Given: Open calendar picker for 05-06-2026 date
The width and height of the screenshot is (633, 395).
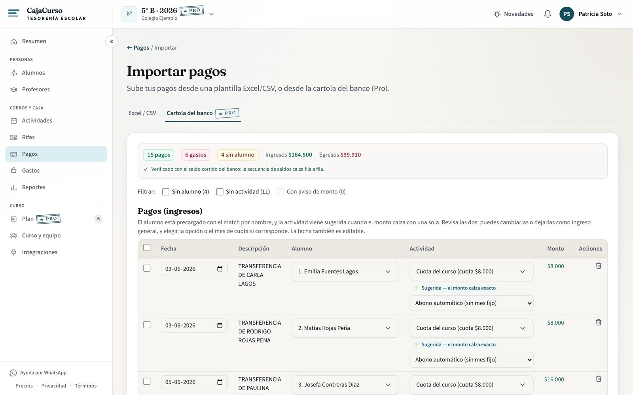Looking at the screenshot, I should 220,382.
